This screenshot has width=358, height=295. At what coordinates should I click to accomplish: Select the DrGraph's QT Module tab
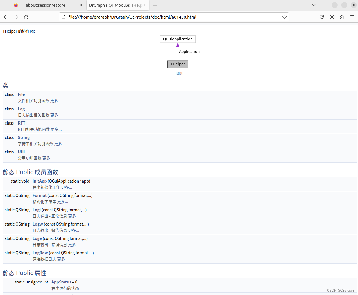118,5
